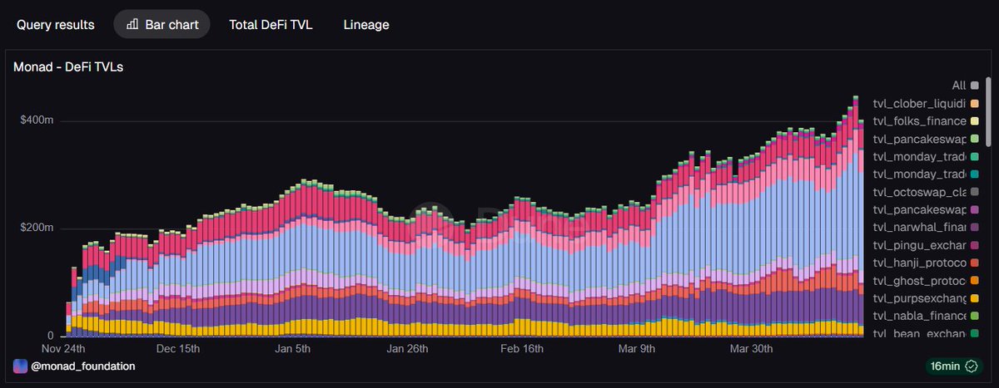Screen dimensions: 999x388
Task: Click the orange tvl_clober_liquidi swatch
Action: (x=975, y=104)
